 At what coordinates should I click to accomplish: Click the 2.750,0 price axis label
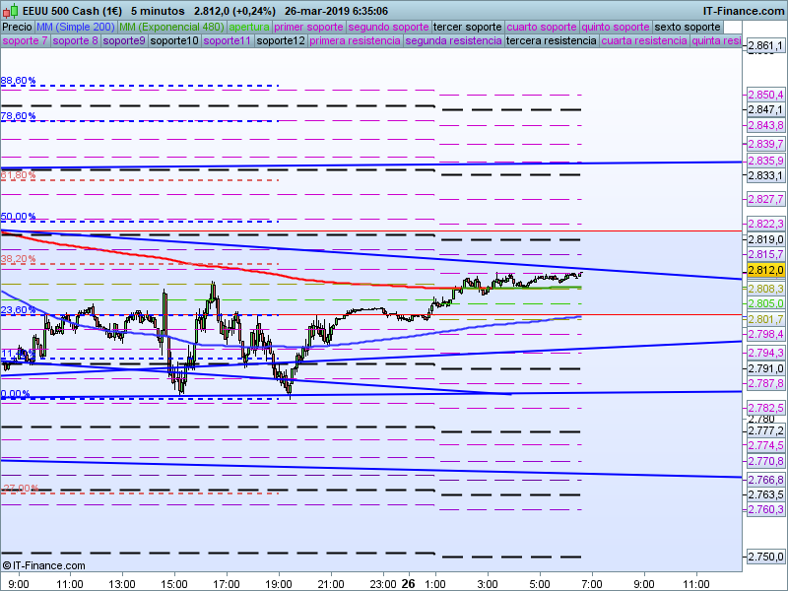click(765, 557)
